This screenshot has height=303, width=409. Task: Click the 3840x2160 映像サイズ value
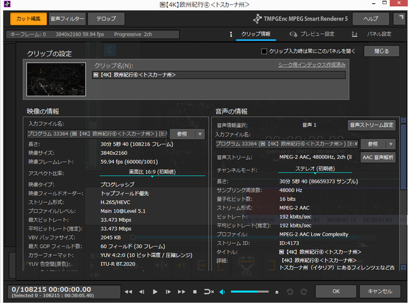114,153
